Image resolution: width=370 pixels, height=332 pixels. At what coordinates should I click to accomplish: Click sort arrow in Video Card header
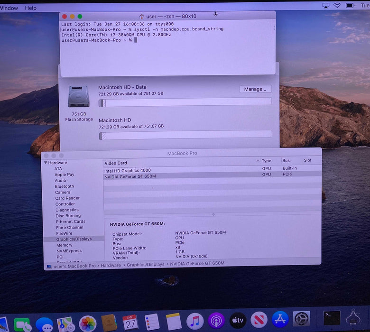(258, 161)
